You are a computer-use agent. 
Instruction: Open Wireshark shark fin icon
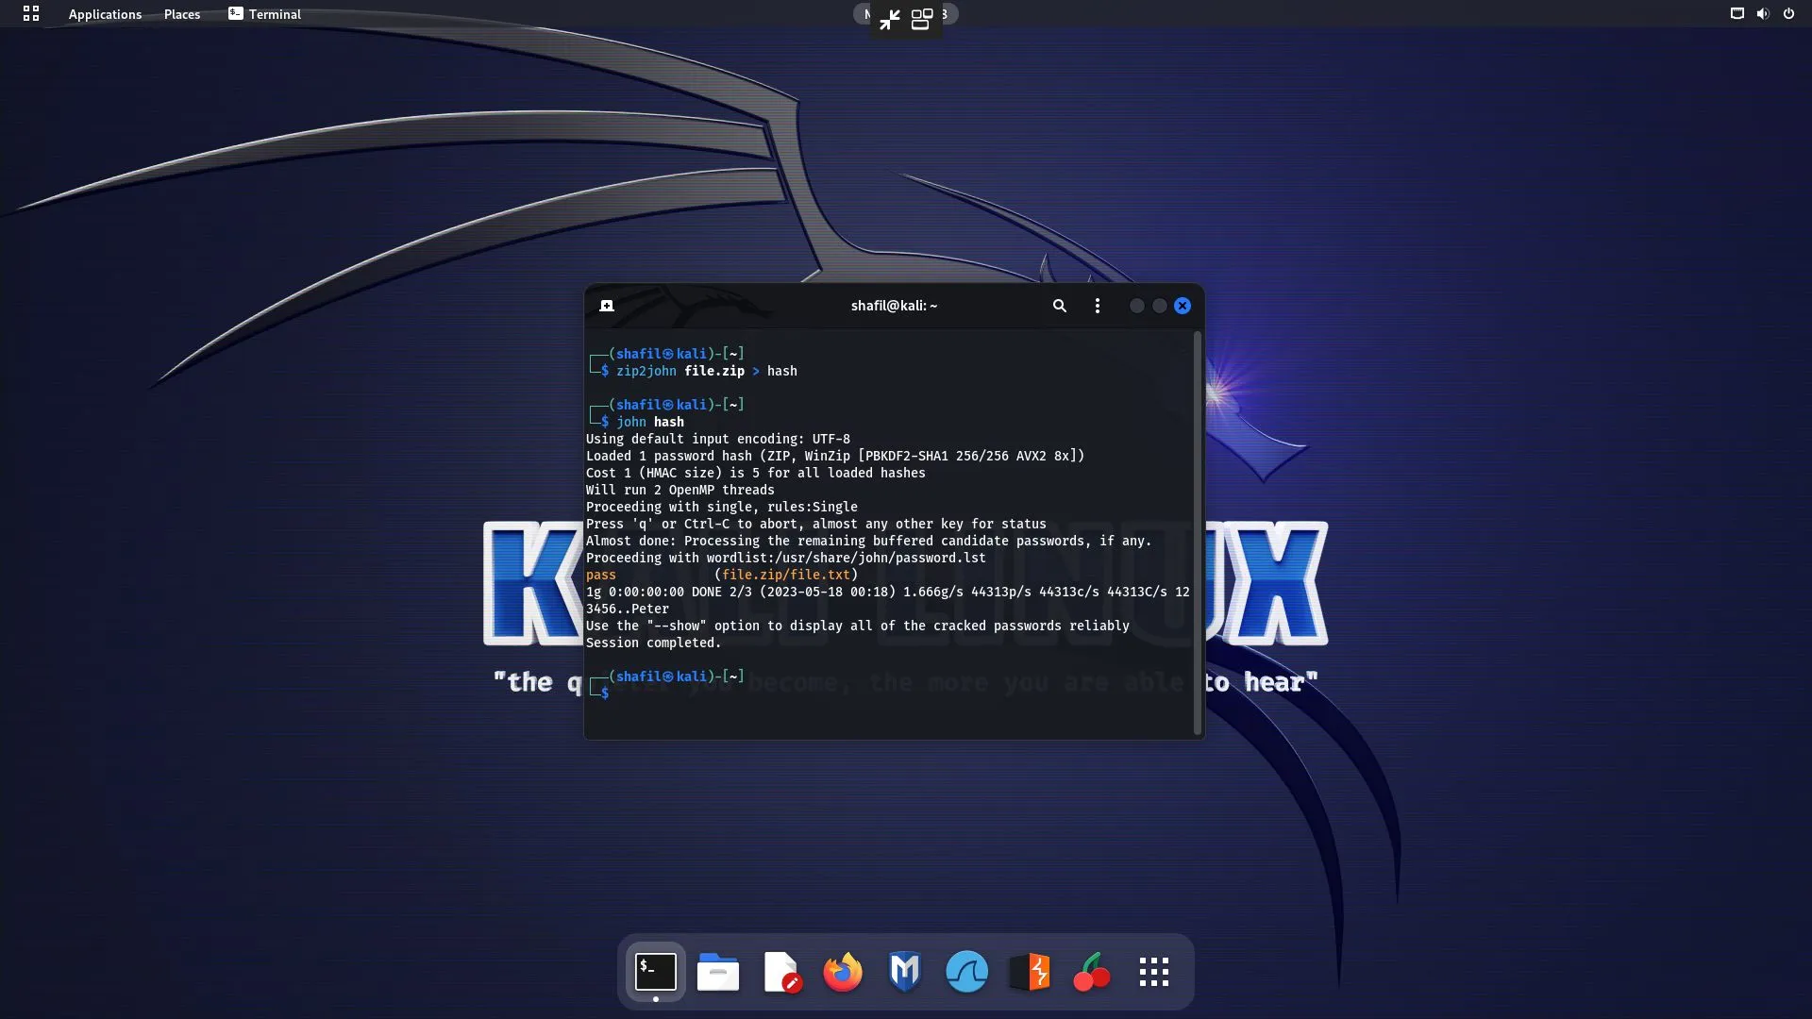[x=966, y=972]
